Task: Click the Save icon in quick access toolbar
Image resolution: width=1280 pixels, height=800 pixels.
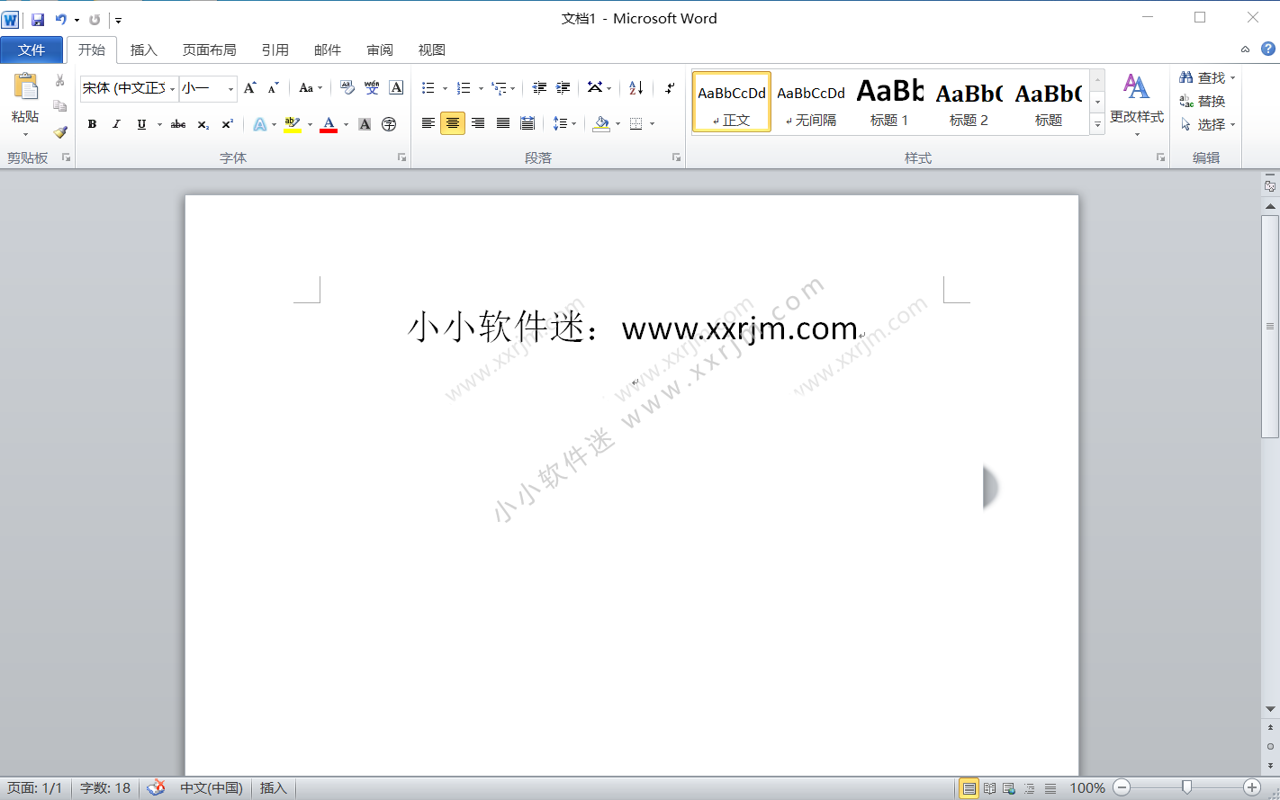Action: point(38,19)
